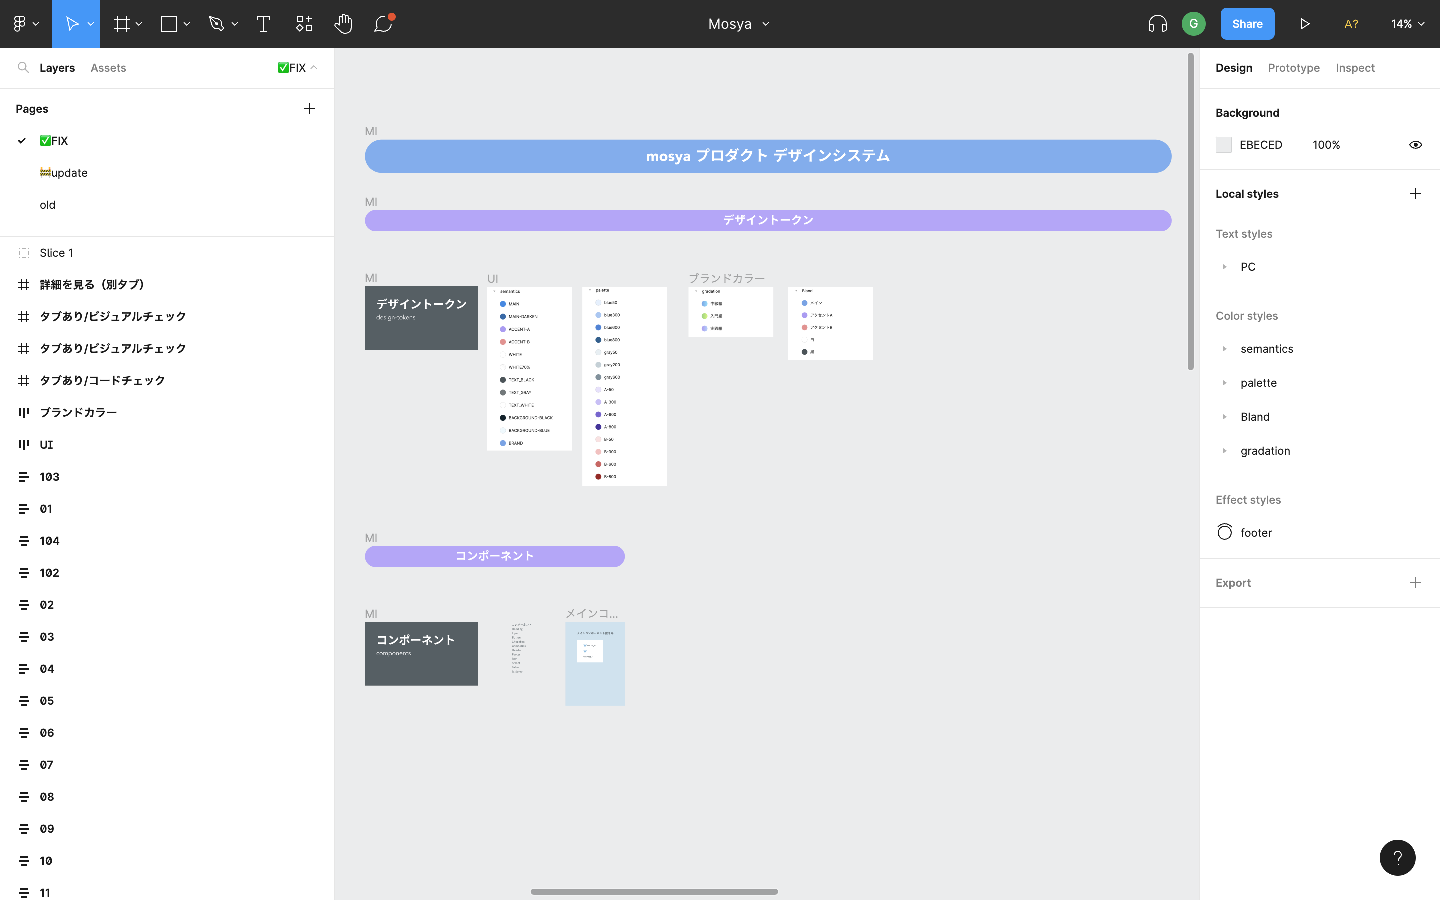The image size is (1440, 900).
Task: Expand the semantics color styles group
Action: pos(1224,349)
